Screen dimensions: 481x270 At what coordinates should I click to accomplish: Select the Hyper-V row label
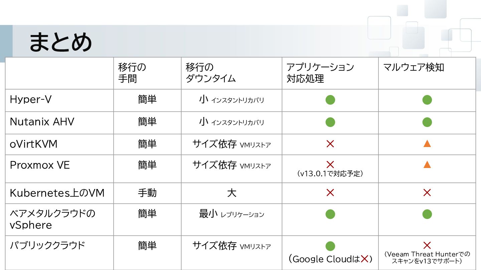pyautogui.click(x=31, y=100)
